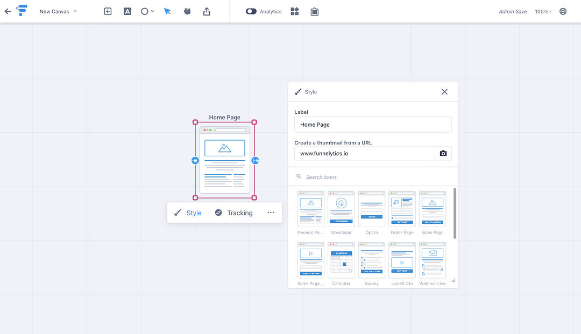The image size is (581, 334).
Task: Click the Admin Save button
Action: click(x=513, y=11)
